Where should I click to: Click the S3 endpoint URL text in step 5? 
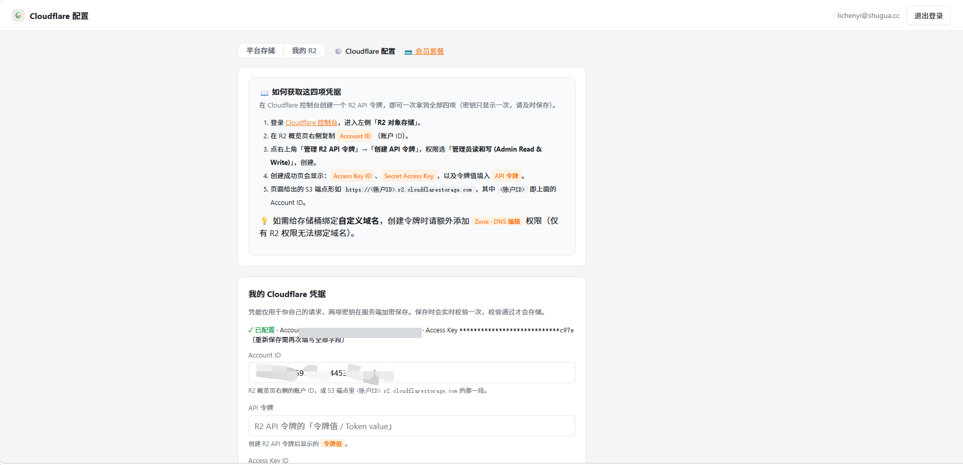408,189
